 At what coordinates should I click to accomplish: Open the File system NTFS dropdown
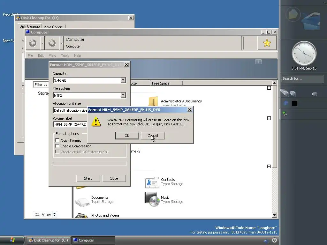point(123,95)
